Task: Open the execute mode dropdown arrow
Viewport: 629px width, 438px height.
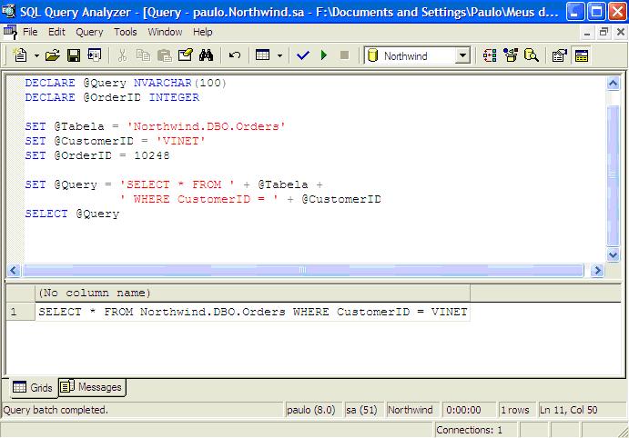Action: 279,55
